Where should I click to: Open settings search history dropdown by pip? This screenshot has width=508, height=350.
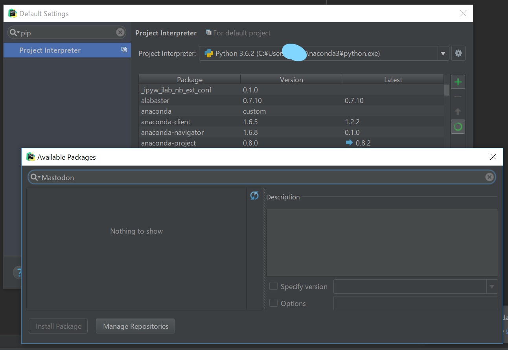pyautogui.click(x=15, y=33)
